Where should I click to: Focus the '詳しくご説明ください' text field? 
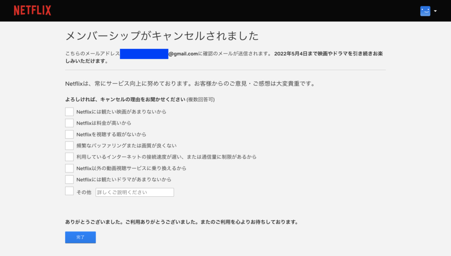[135, 192]
